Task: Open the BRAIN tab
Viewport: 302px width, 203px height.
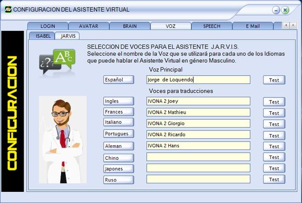Action: (130, 26)
